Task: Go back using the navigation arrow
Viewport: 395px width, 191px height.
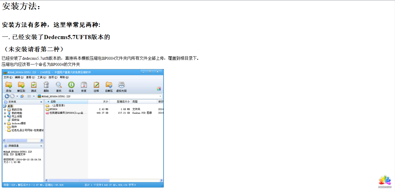Action: 7,96
